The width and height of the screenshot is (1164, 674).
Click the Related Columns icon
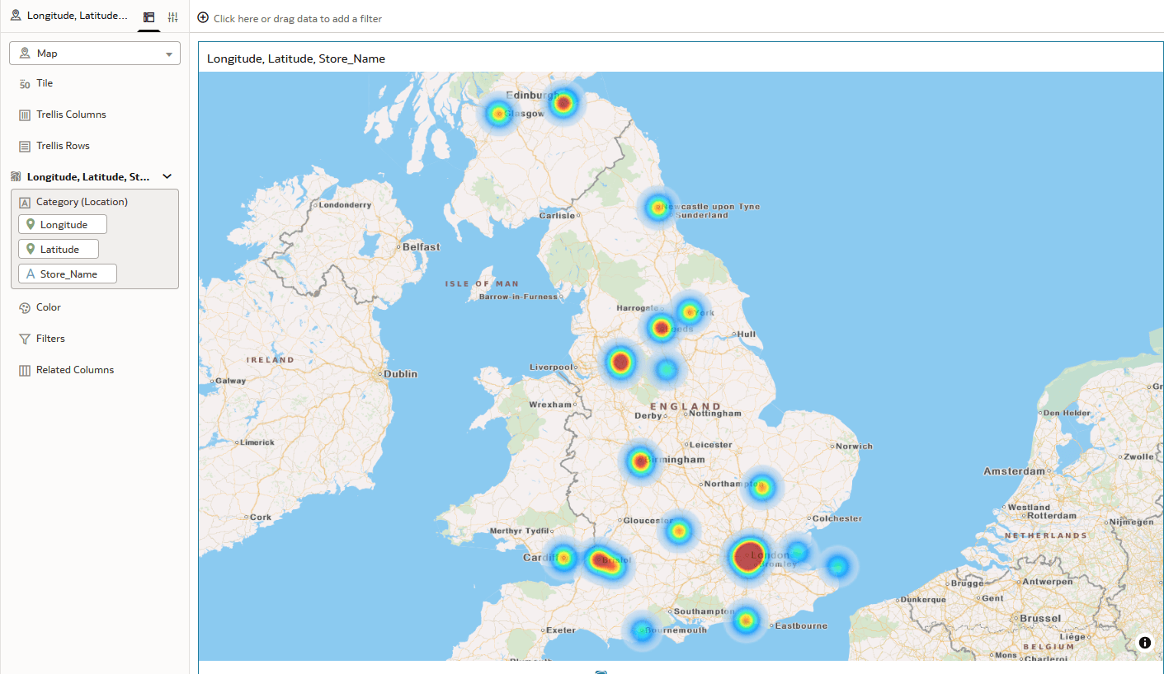tap(25, 371)
